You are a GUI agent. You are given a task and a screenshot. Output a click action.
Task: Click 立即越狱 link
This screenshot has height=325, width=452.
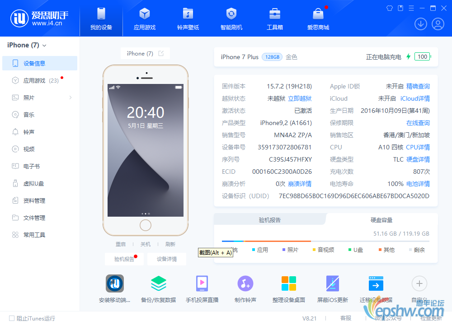click(300, 98)
